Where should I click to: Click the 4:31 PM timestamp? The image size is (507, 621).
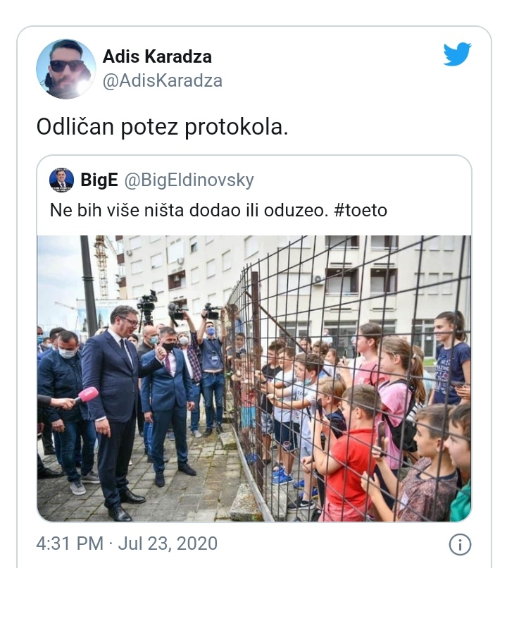pyautogui.click(x=70, y=543)
